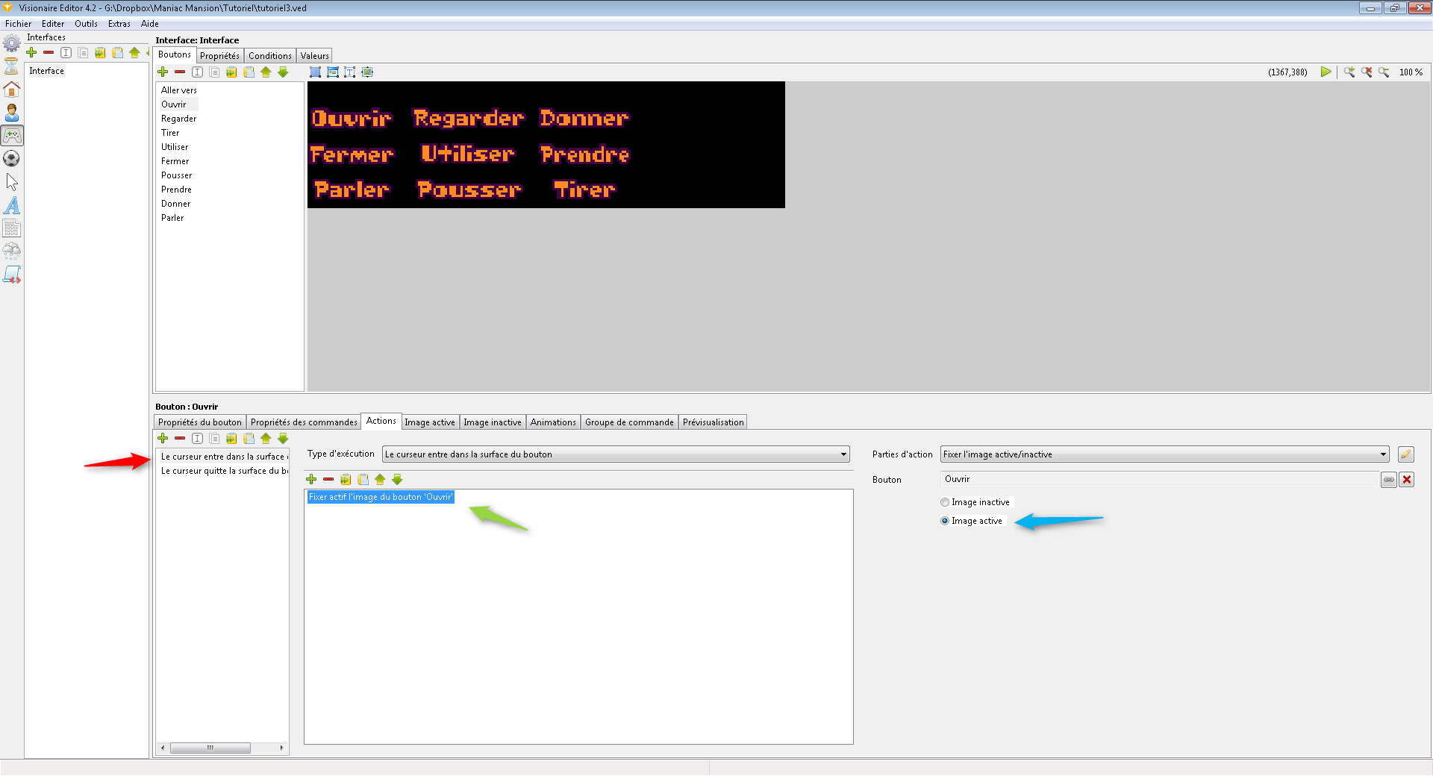Select the Image inactive radio button
The image size is (1433, 776).
[x=945, y=502]
